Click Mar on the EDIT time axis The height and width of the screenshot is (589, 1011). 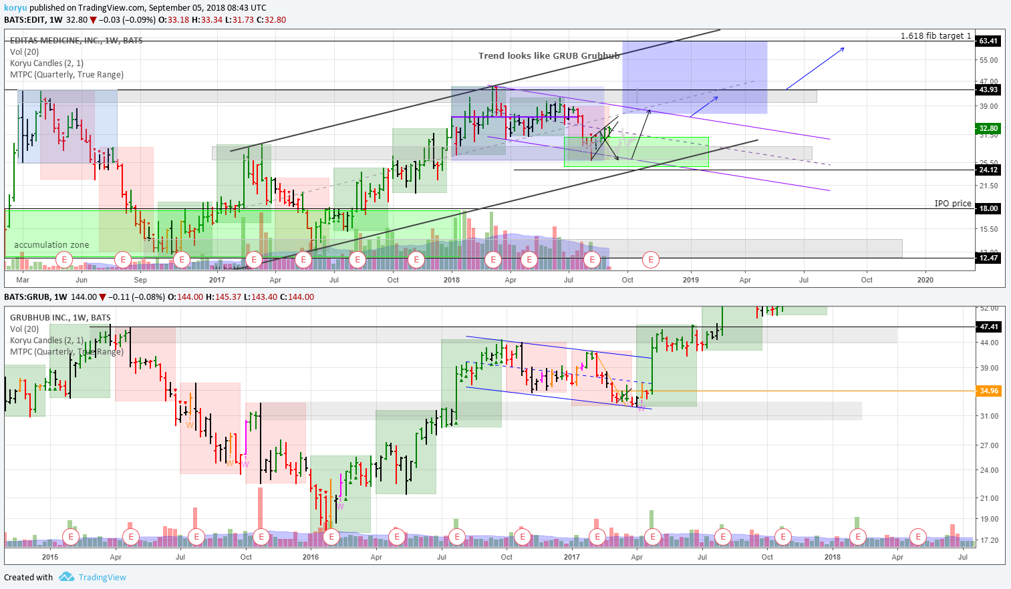23,280
